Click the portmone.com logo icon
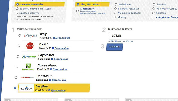 pos(27,78)
